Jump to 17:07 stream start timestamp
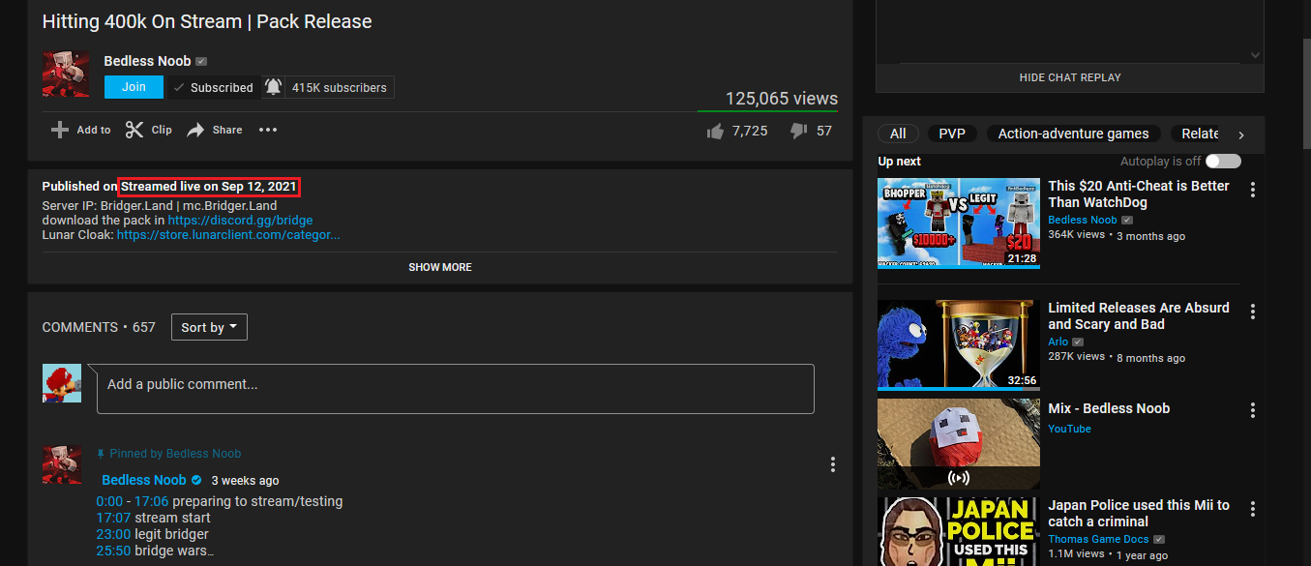Screen dimensions: 1311x566 113,518
